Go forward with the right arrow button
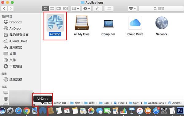 (x=10, y=9)
